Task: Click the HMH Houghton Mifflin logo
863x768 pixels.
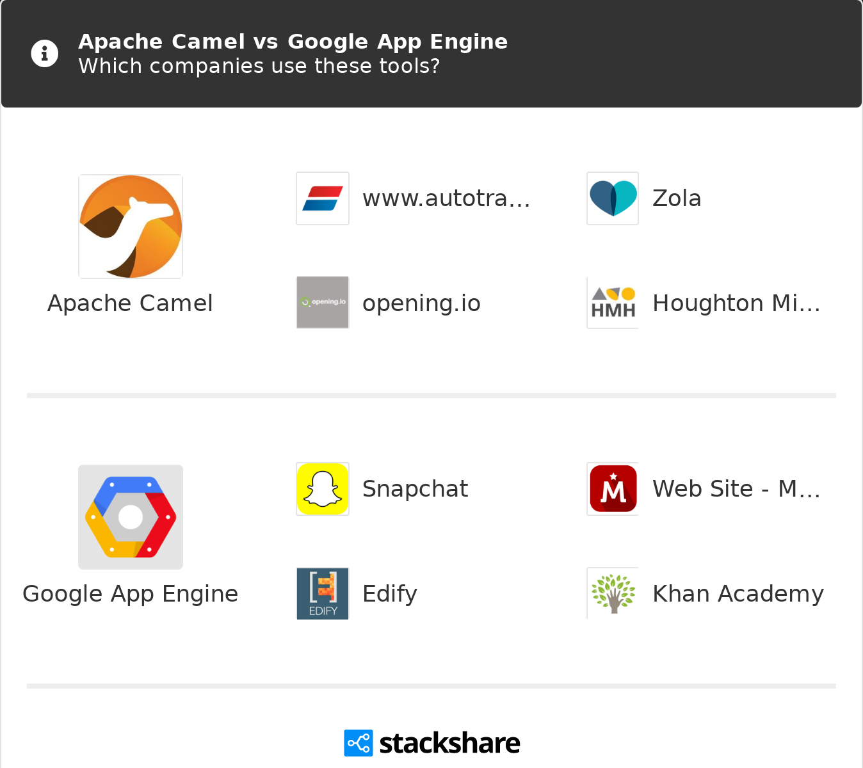Action: click(613, 303)
